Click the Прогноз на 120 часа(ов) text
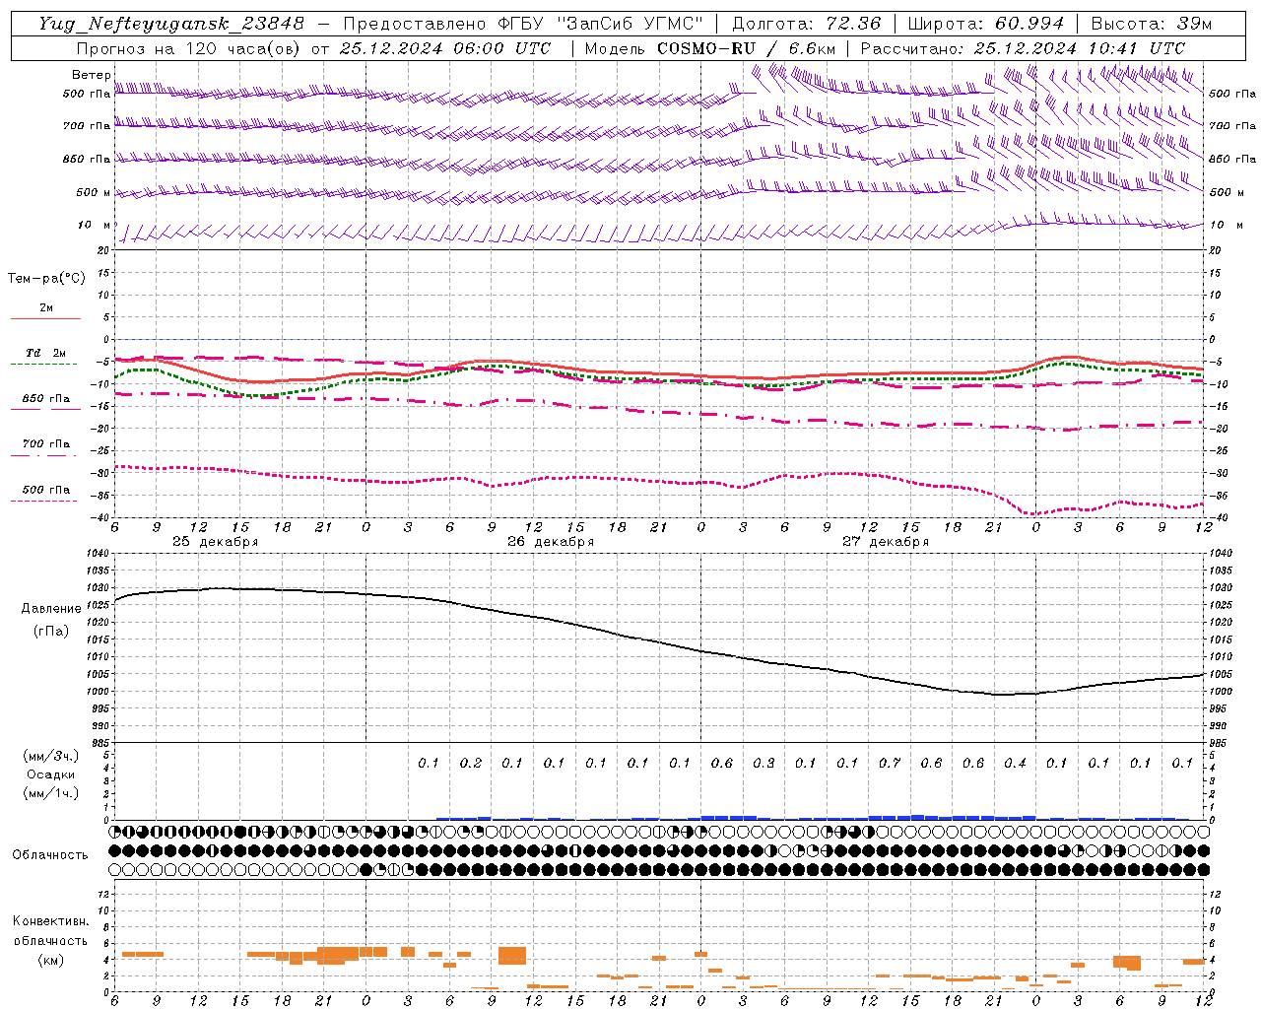The width and height of the screenshot is (1261, 1009). click(190, 48)
